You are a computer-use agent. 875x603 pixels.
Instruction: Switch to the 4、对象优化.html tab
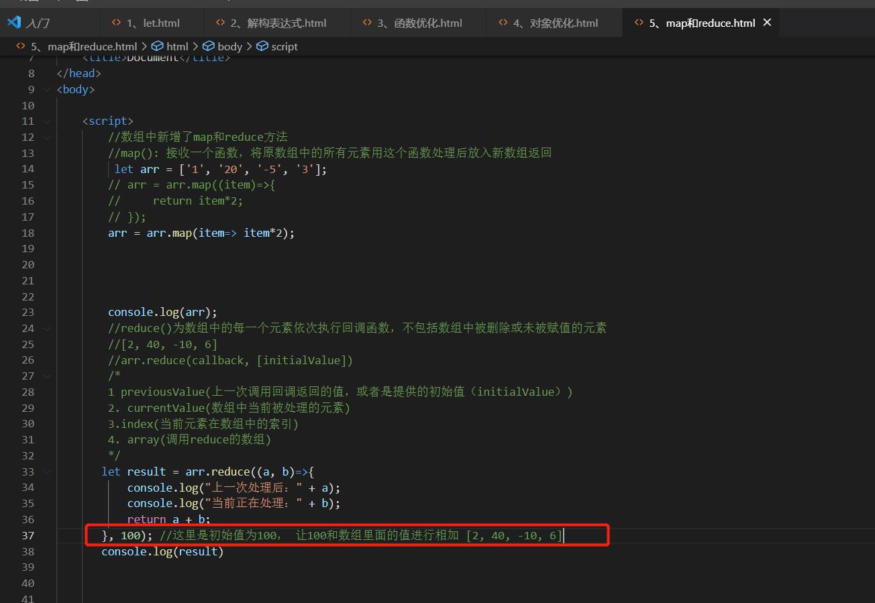tap(554, 23)
